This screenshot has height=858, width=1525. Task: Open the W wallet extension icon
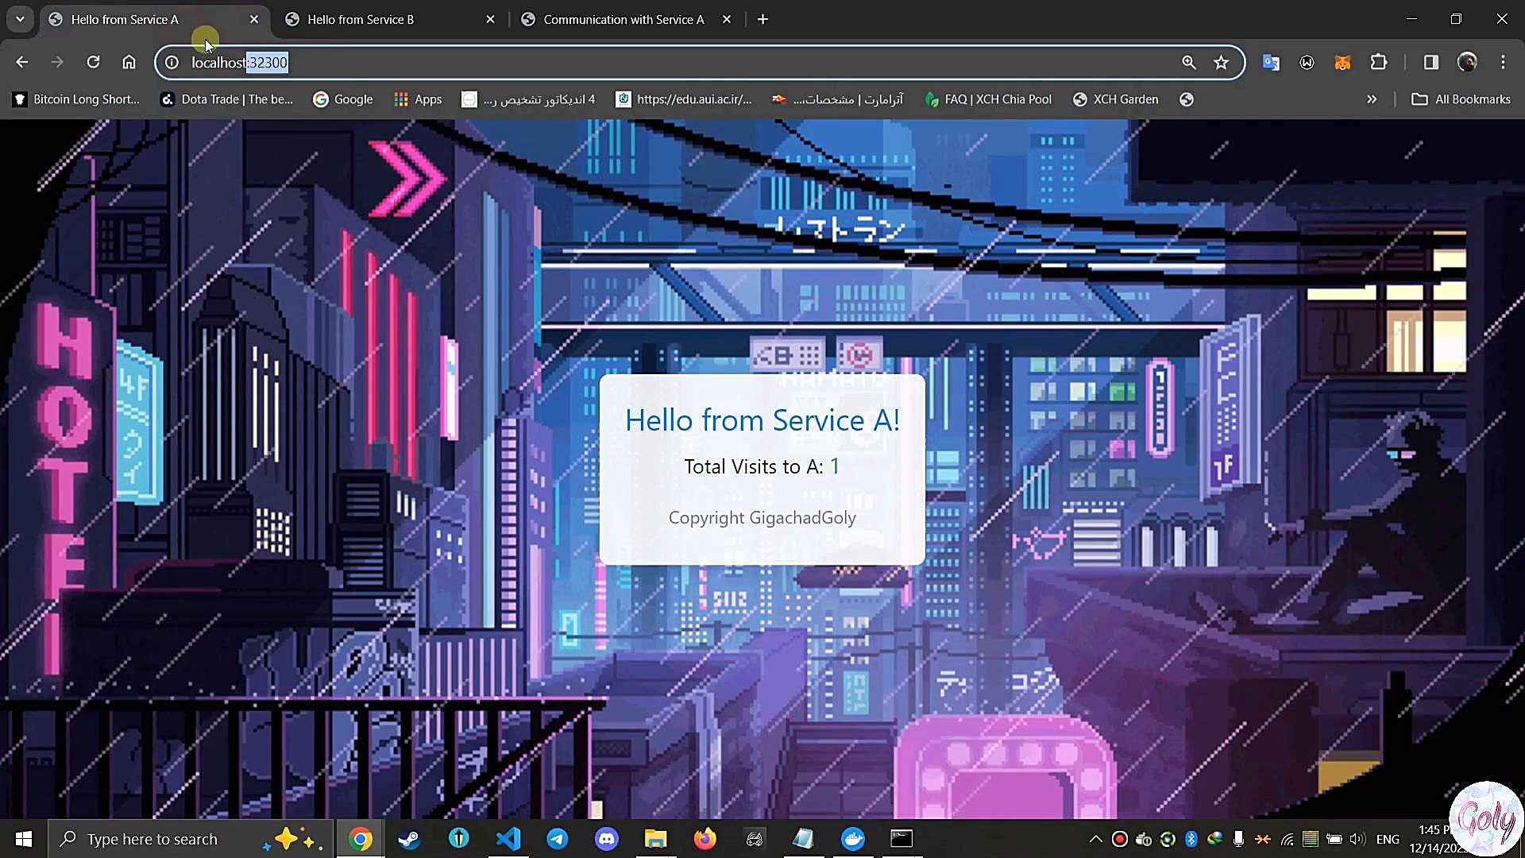(x=1307, y=62)
